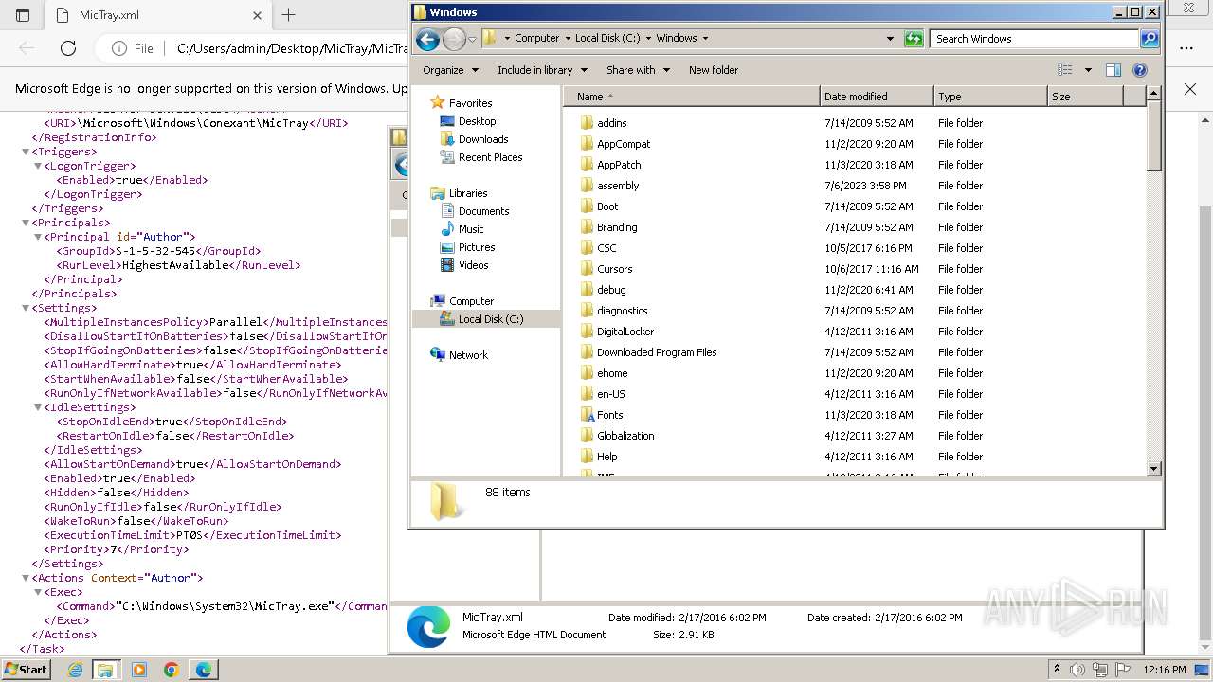Open Documents library
Screen dimensions: 1213x682
(483, 211)
